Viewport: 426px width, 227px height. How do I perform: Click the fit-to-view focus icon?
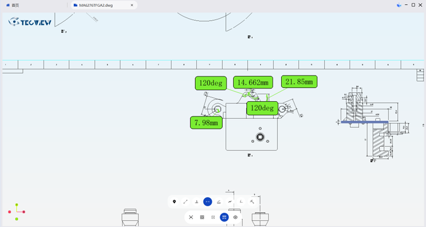tap(191, 217)
